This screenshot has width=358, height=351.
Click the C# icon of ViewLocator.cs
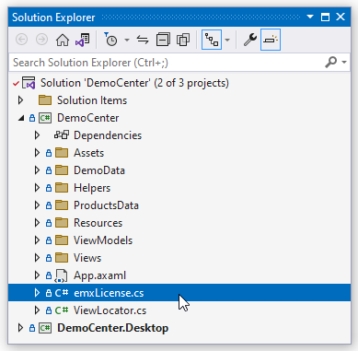tap(62, 310)
